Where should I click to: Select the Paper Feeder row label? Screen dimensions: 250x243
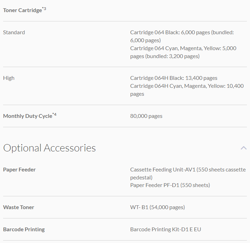pyautogui.click(x=19, y=170)
